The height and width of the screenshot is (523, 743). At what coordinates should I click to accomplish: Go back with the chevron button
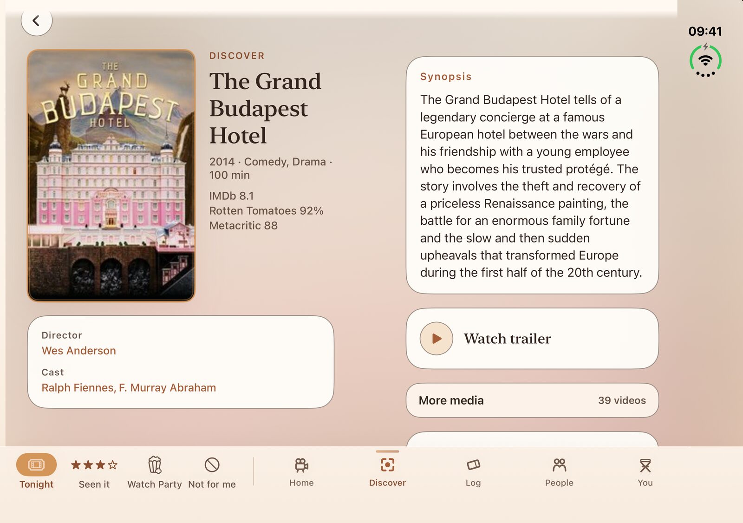pyautogui.click(x=36, y=20)
